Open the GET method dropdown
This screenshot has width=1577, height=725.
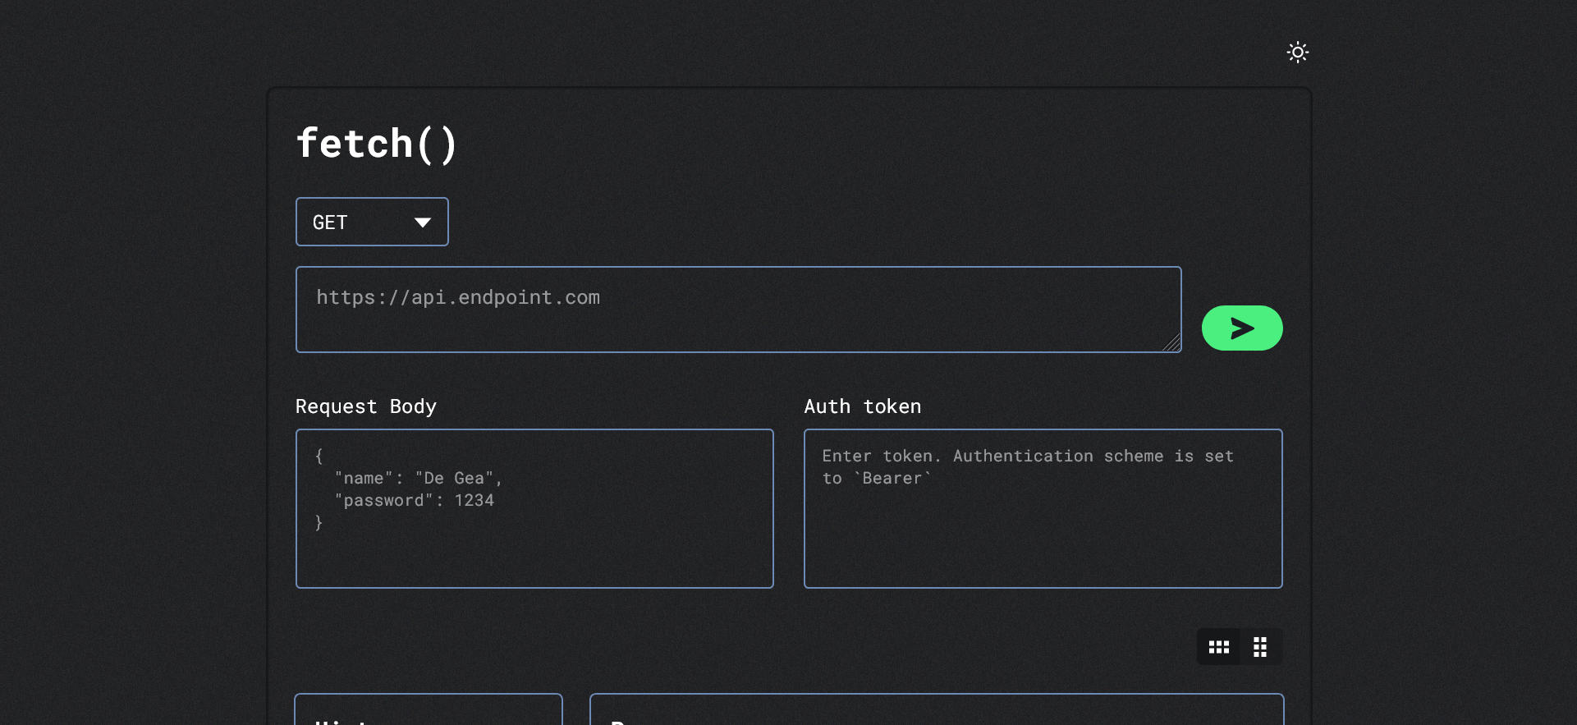pos(372,222)
